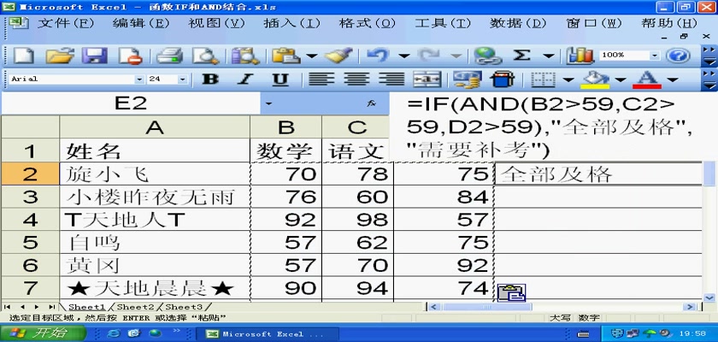Screen dimensions: 718x342
Task: Toggle Underline formatting
Action: coord(280,80)
